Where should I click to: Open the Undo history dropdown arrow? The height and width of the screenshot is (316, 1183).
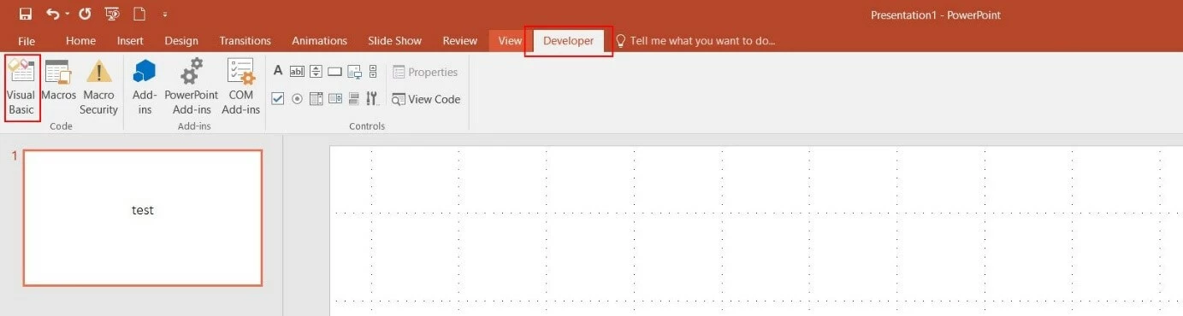pyautogui.click(x=67, y=15)
